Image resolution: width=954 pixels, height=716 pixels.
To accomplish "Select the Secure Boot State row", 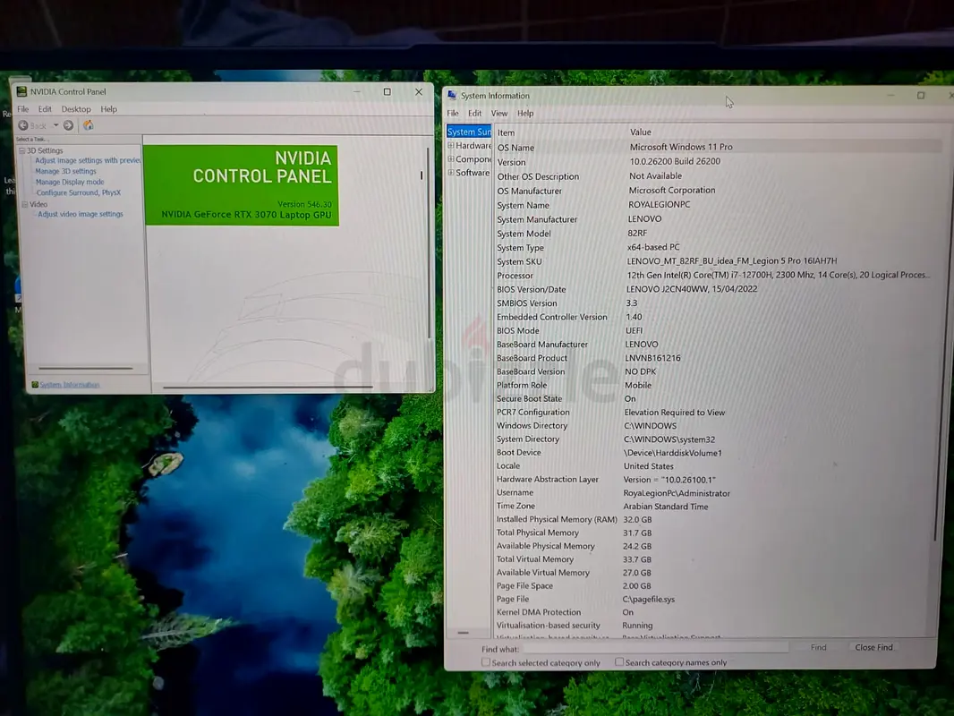I will [x=718, y=399].
